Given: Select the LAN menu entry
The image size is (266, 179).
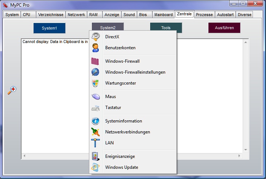Looking at the screenshot, I should (133, 143).
